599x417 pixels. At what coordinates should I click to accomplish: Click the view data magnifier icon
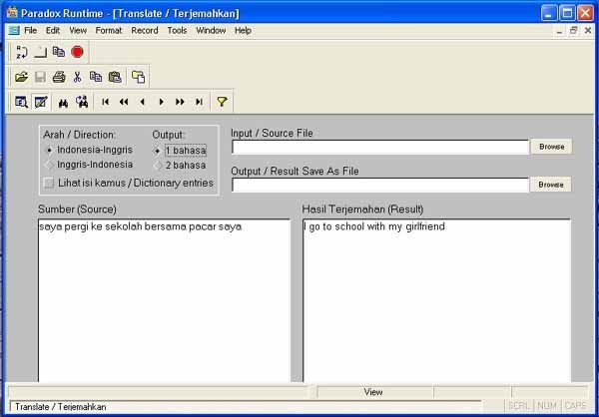pos(21,102)
